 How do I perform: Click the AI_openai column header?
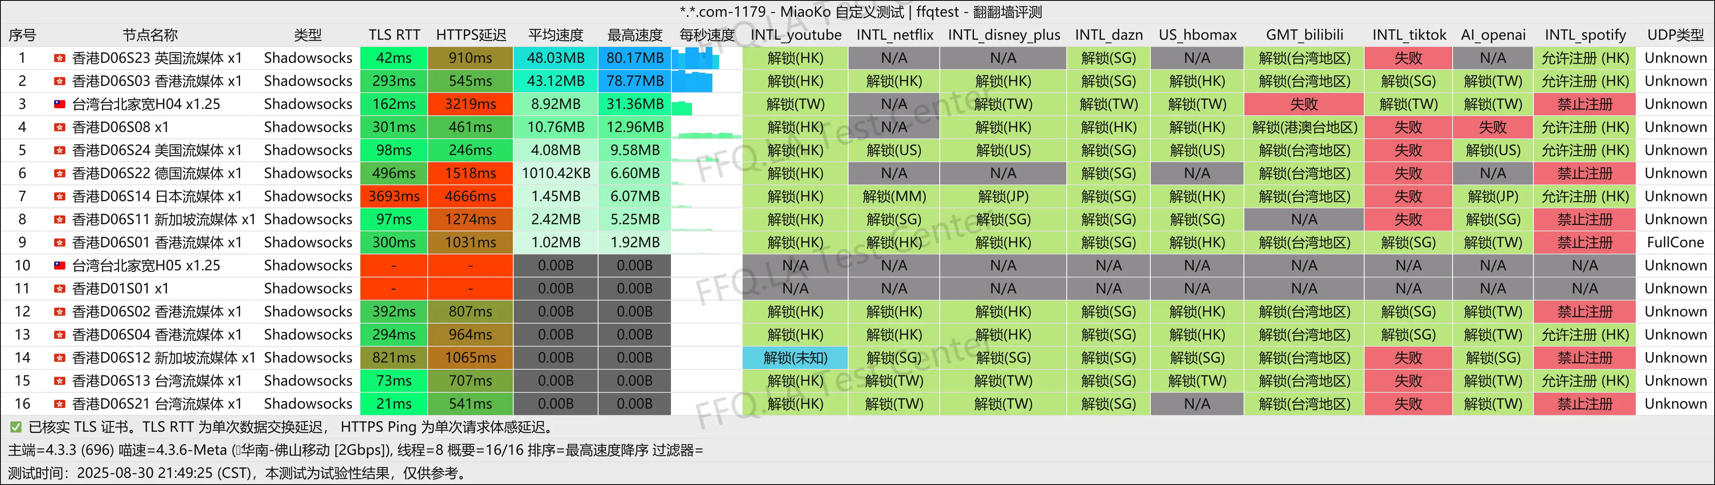(x=1493, y=35)
